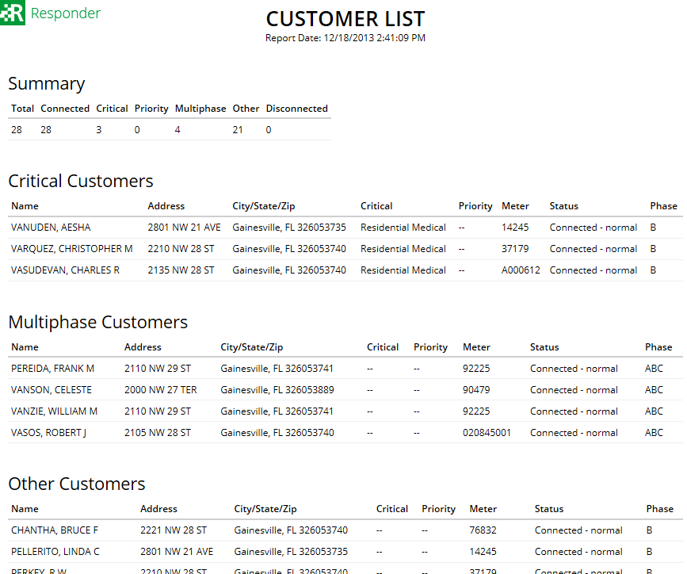Click the Other Customers section heading
Viewport: 687px width, 574px height.
[x=77, y=484]
